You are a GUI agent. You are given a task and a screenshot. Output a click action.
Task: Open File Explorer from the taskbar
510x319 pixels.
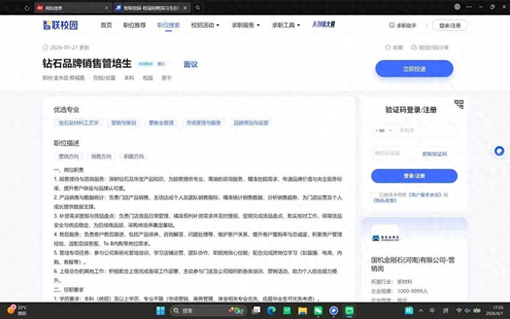(x=302, y=310)
